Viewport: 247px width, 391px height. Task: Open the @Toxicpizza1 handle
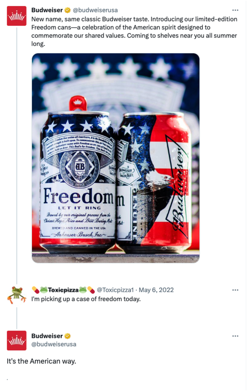[115, 290]
